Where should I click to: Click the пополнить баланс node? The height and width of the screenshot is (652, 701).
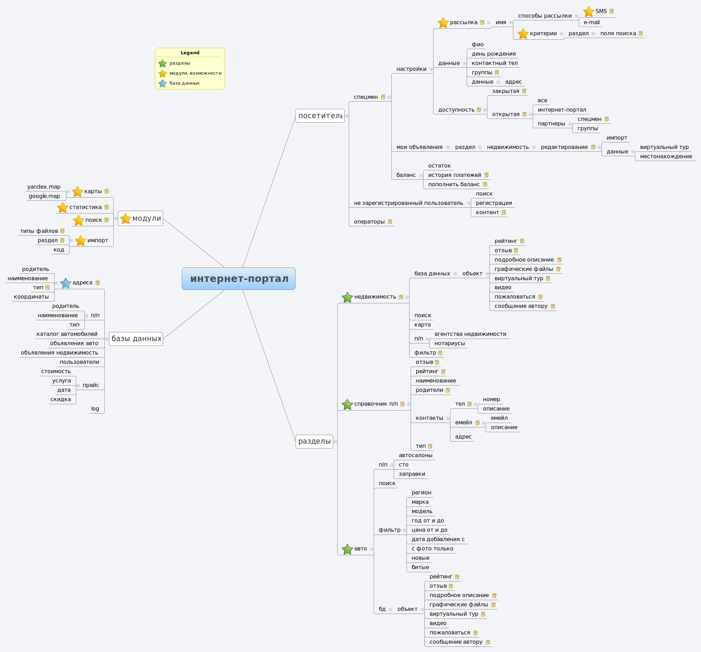(x=455, y=183)
